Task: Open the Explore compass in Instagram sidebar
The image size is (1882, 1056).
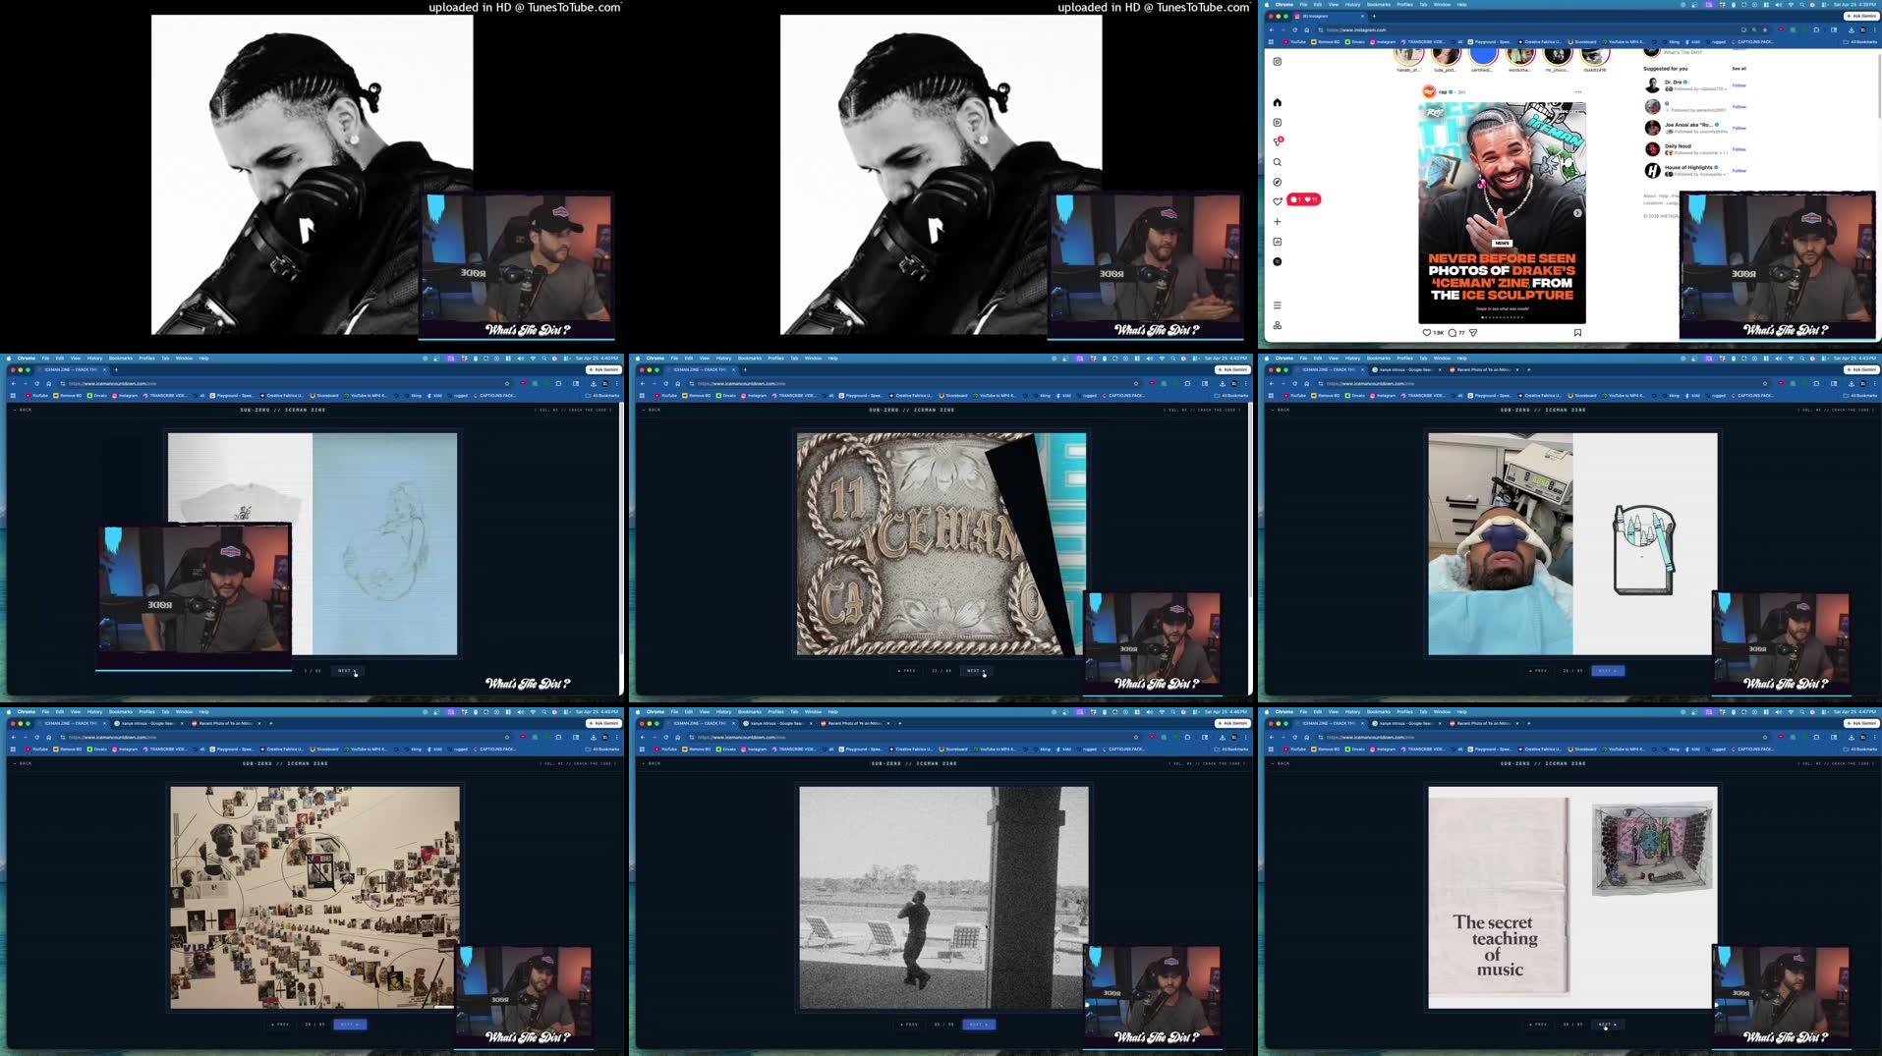Action: point(1277,182)
